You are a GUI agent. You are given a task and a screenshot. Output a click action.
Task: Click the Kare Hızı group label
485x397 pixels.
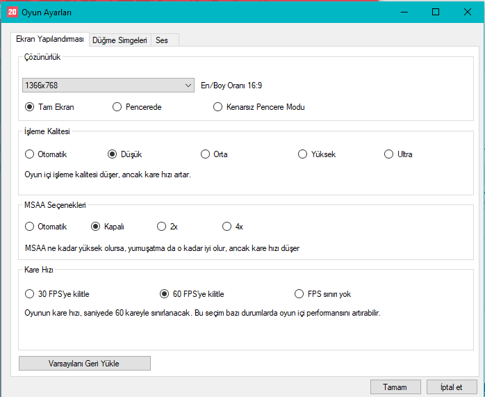point(39,270)
